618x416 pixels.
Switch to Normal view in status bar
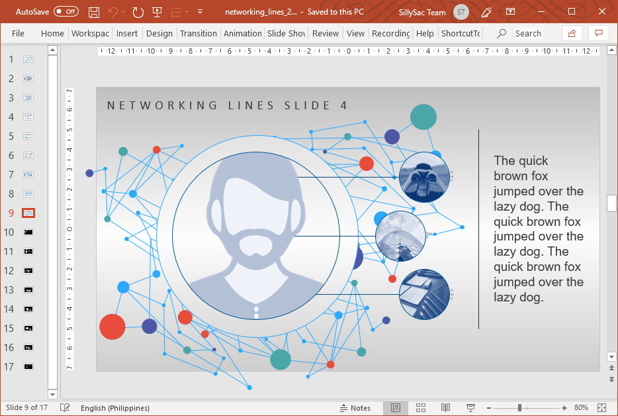pos(396,408)
